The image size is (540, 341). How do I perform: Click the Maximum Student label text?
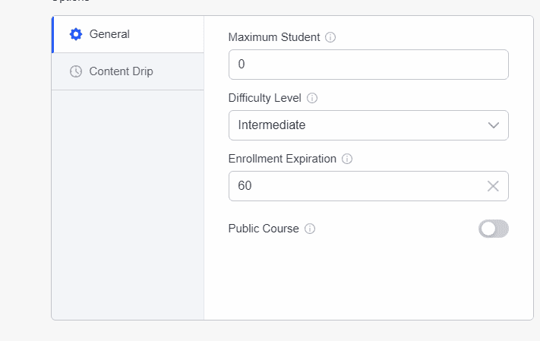click(x=274, y=37)
